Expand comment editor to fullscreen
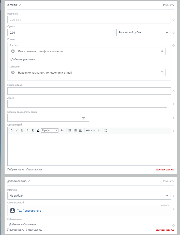The height and width of the screenshot is (235, 180). 106,130
